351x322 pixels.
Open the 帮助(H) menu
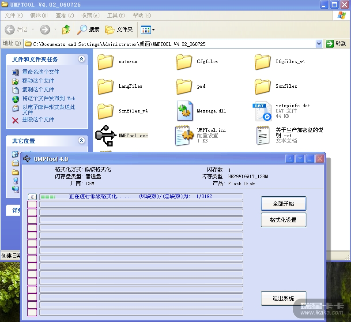pos(141,15)
